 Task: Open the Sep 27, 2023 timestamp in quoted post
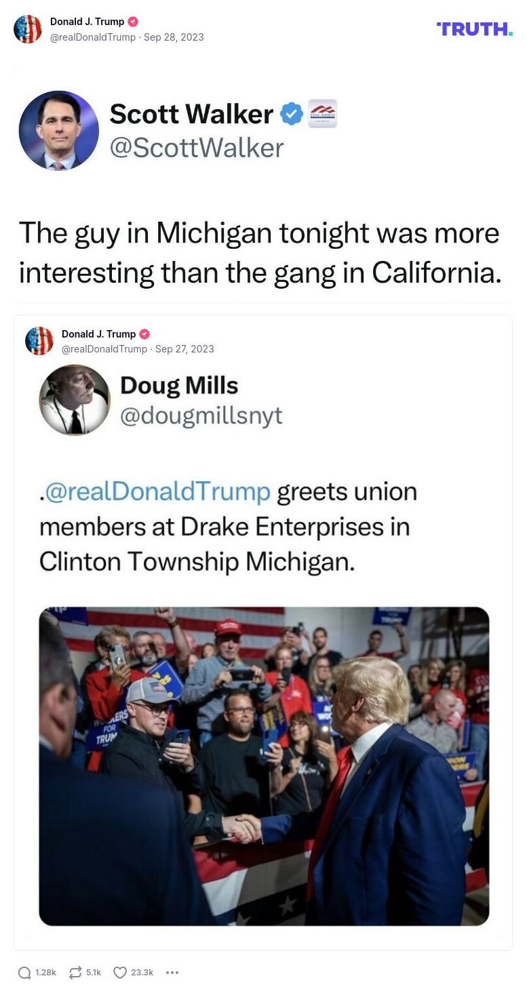point(185,349)
